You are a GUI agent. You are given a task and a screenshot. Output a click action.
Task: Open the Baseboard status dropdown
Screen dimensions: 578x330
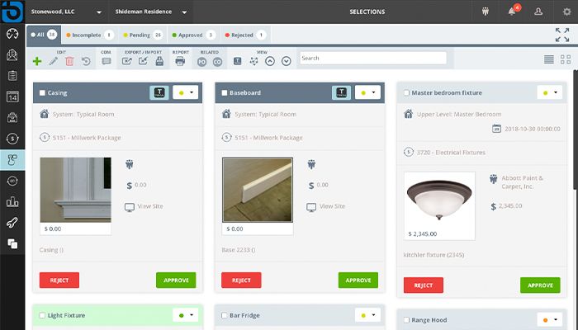point(367,92)
